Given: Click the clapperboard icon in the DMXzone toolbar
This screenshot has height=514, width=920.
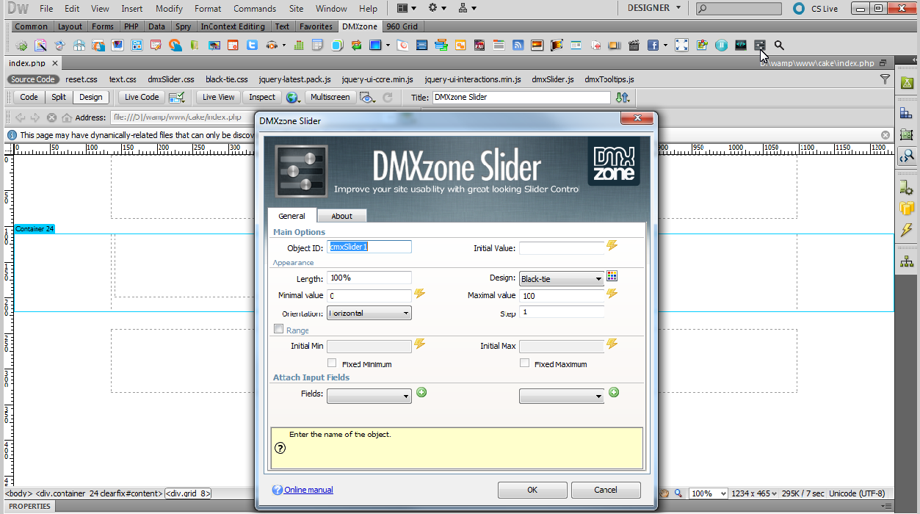Looking at the screenshot, I should pyautogui.click(x=634, y=45).
